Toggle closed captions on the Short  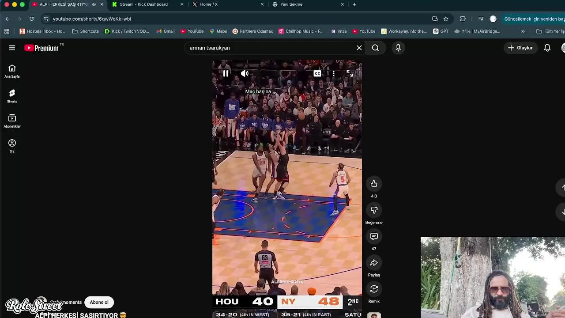coord(317,73)
